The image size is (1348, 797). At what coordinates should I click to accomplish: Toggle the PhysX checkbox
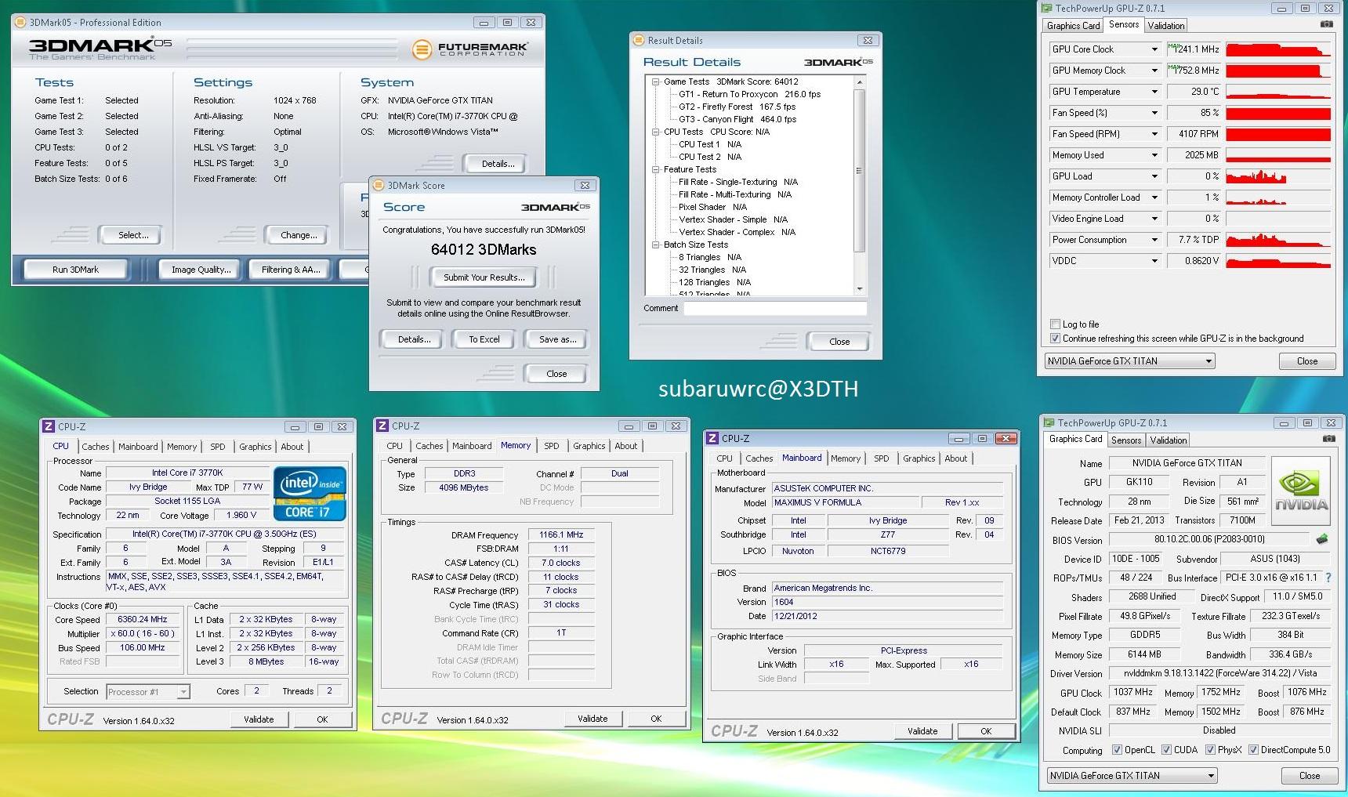pos(1210,750)
